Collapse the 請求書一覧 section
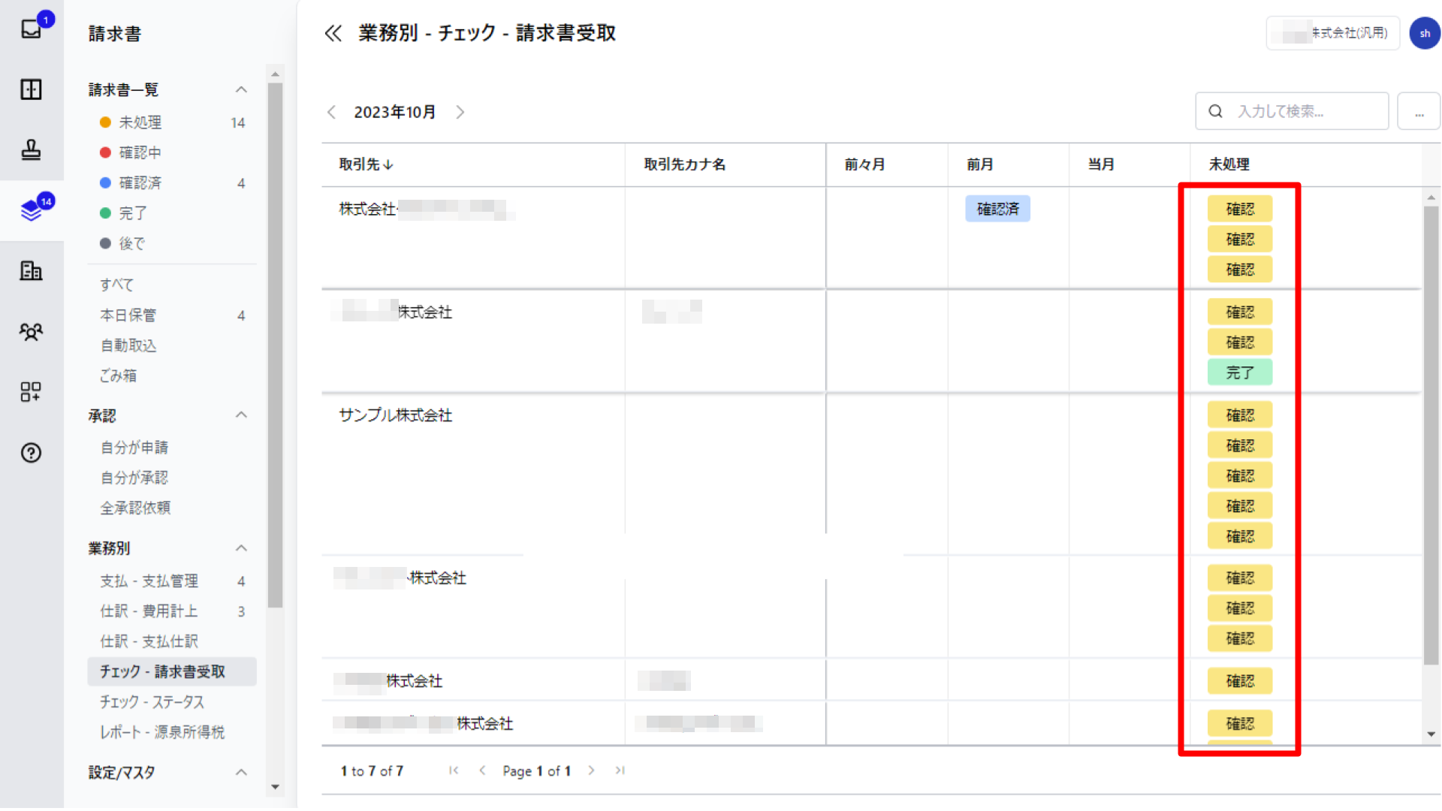 coord(241,90)
